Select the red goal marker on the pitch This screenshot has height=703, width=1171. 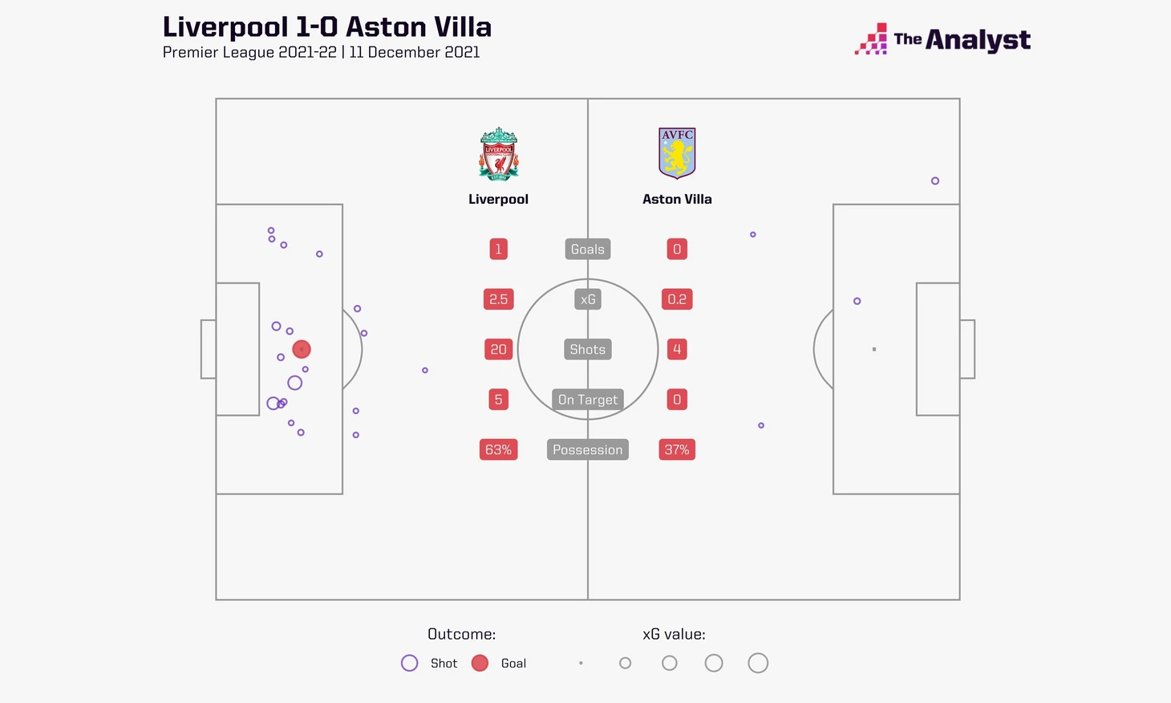[x=302, y=349]
